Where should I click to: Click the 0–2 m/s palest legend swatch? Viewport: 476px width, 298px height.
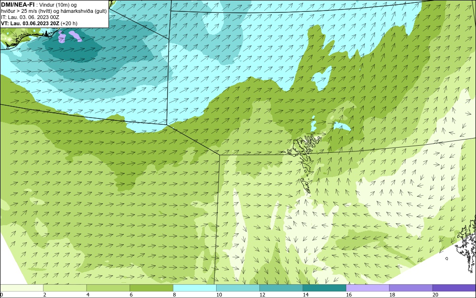(21, 288)
